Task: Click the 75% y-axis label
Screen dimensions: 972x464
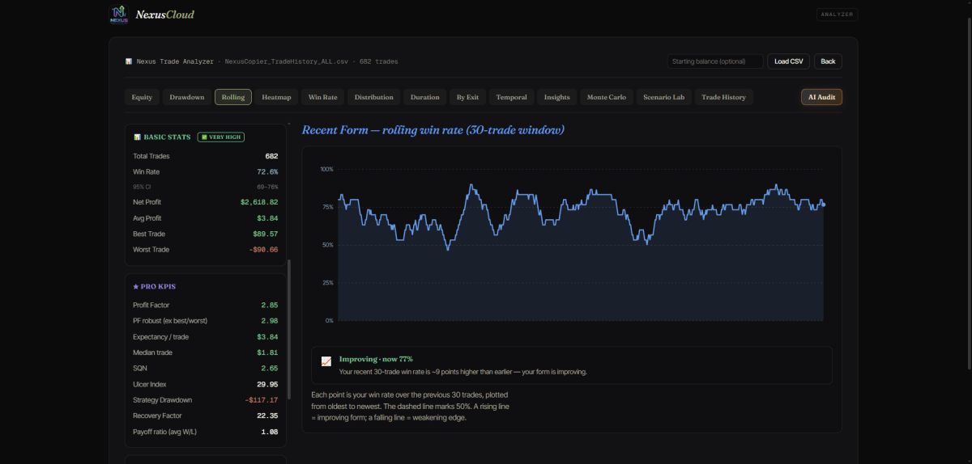Action: pyautogui.click(x=327, y=207)
